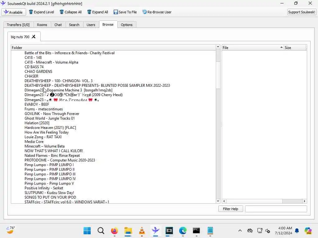Select SONGS TO PUT ON YOUR IPOD folder
This screenshot has width=318, height=238.
[x=50, y=197]
